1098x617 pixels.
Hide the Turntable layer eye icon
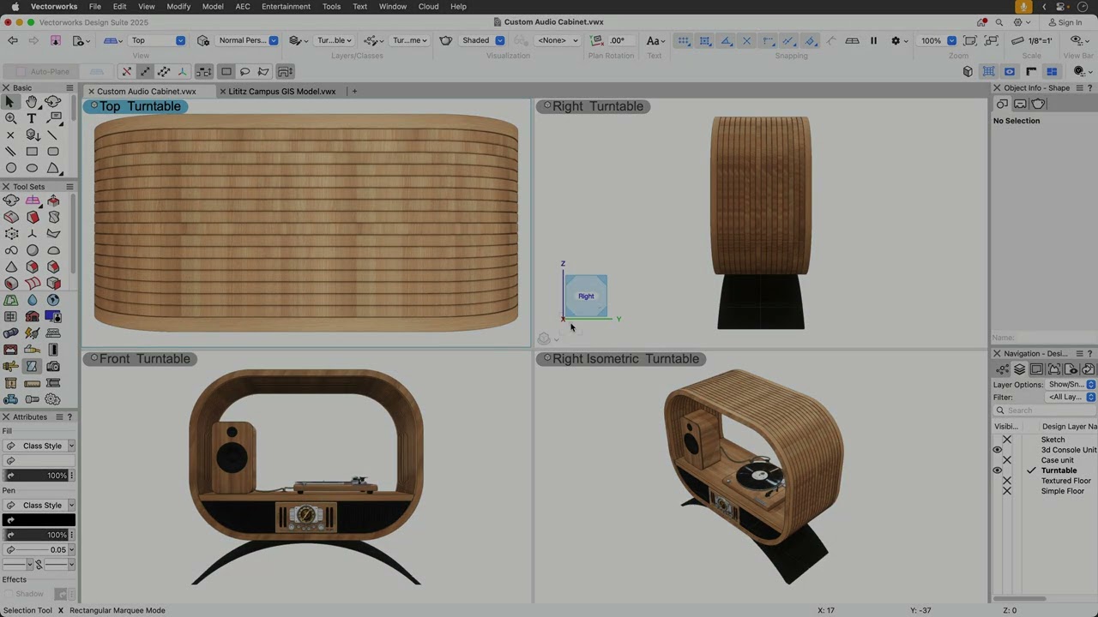(x=998, y=470)
